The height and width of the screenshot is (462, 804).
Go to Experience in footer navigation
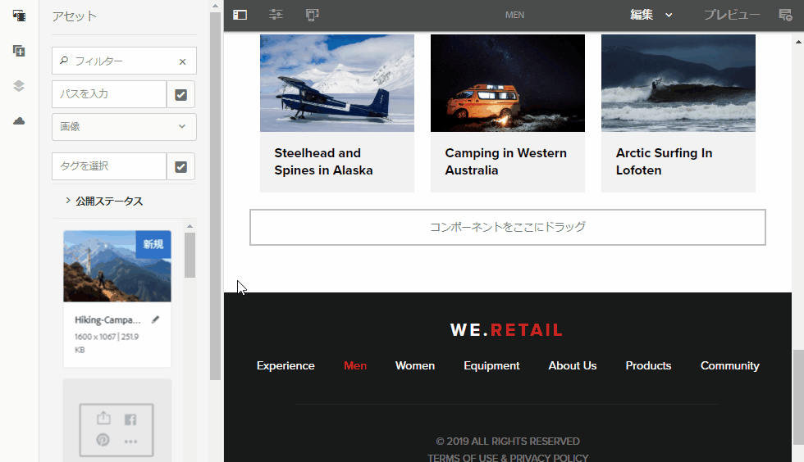tap(286, 365)
